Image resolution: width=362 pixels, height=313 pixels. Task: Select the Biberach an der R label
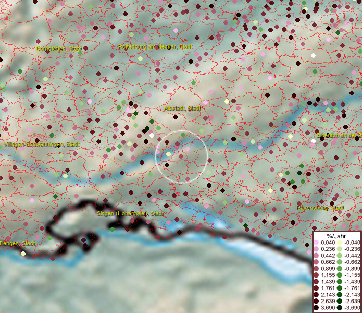pyautogui.click(x=339, y=136)
